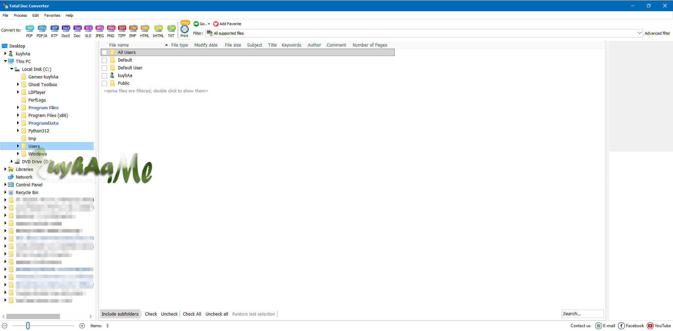The height and width of the screenshot is (331, 673).
Task: Toggle Include subfolders option
Action: (120, 314)
